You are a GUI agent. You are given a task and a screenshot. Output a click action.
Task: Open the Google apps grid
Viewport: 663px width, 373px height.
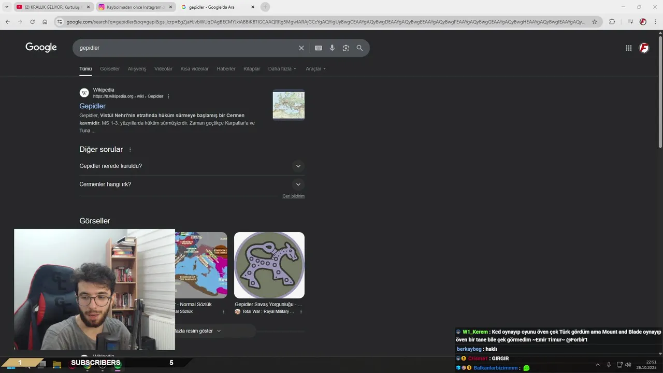pos(628,48)
